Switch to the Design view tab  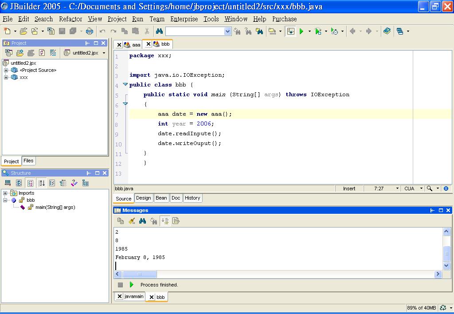(x=143, y=198)
